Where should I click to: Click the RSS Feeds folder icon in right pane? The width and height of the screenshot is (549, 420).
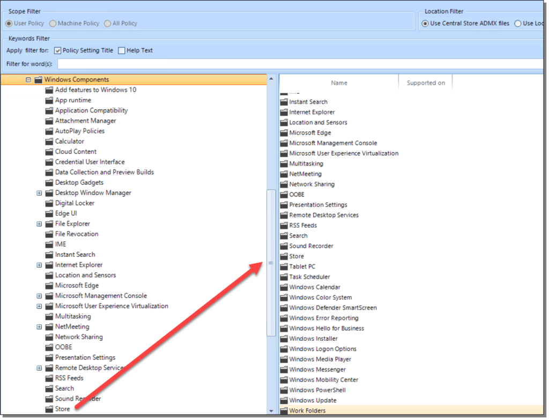coord(283,225)
